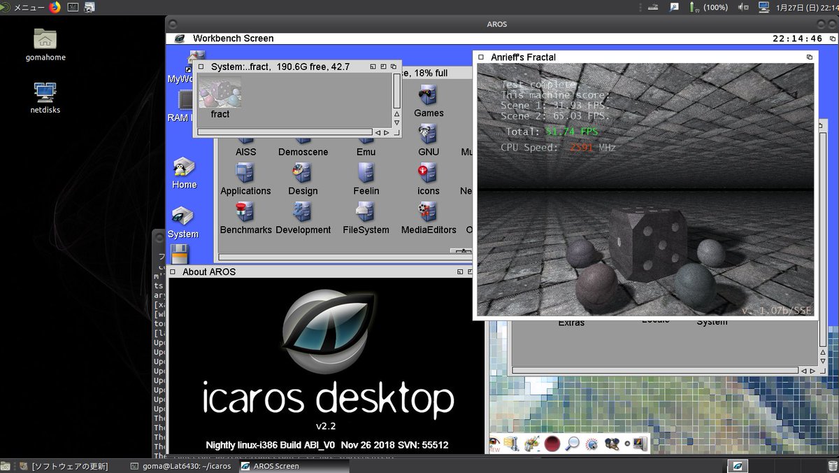The height and width of the screenshot is (473, 839).
Task: Open the eye viewer icon in the dock
Action: click(x=494, y=443)
